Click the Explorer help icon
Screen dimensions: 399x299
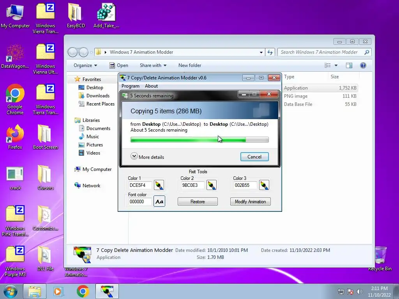point(363,65)
